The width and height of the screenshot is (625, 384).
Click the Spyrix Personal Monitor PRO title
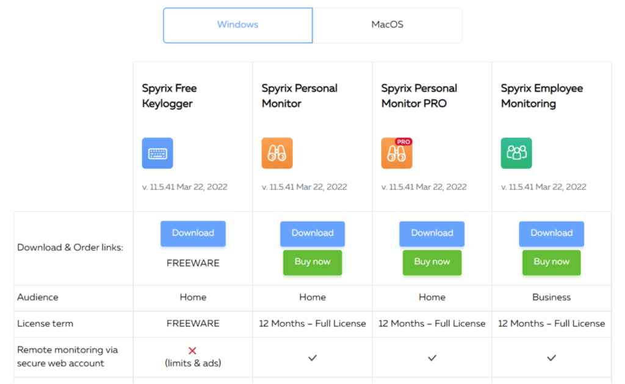pyautogui.click(x=419, y=96)
